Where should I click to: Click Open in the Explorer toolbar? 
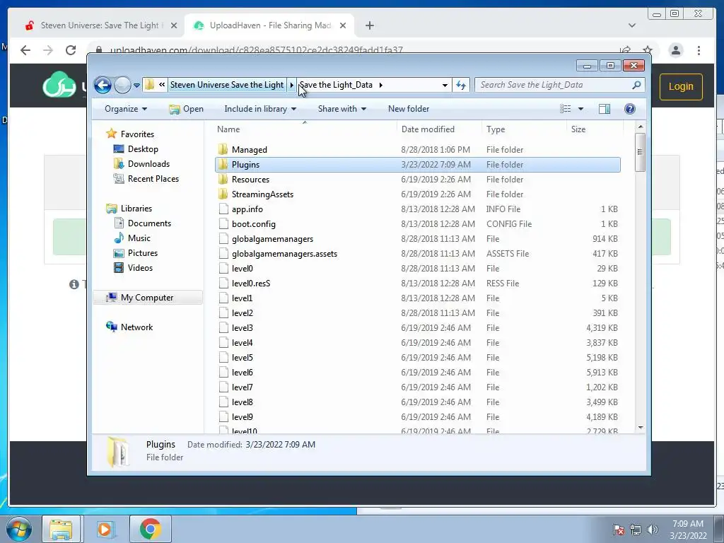point(186,109)
